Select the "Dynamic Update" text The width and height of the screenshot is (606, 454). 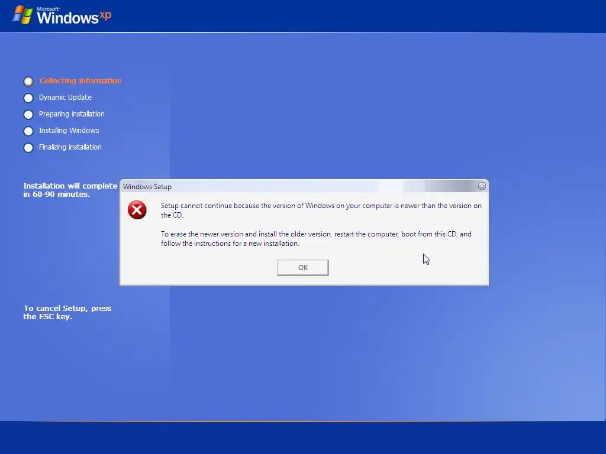(x=65, y=98)
